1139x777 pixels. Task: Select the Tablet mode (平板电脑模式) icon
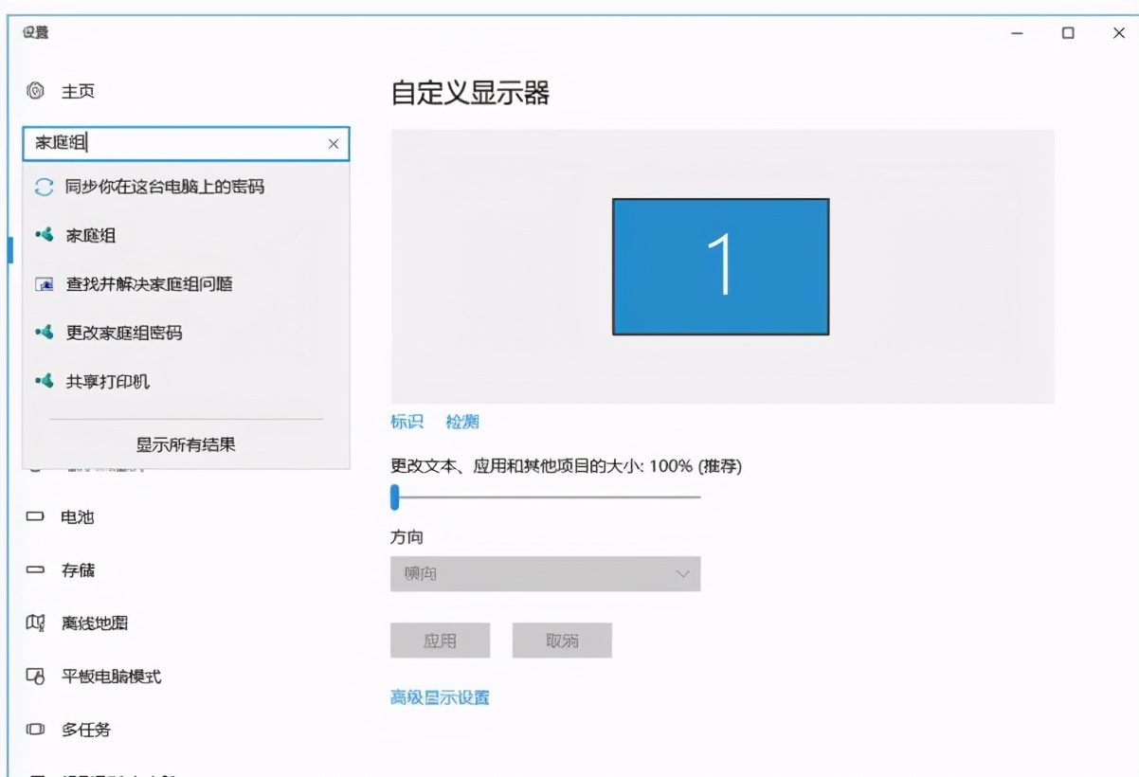pos(34,677)
